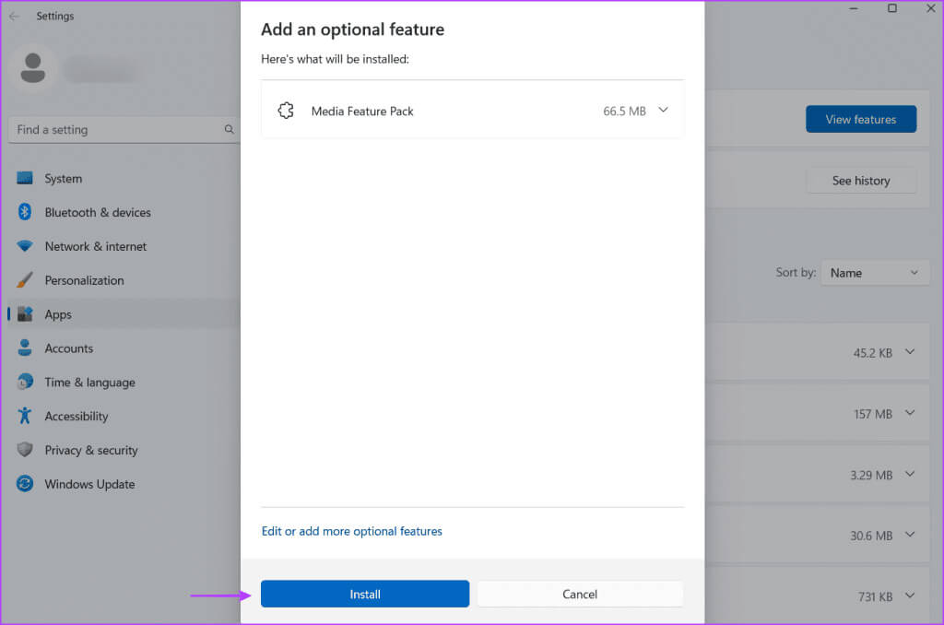This screenshot has width=944, height=625.
Task: Click the Windows Update sync icon
Action: click(25, 484)
